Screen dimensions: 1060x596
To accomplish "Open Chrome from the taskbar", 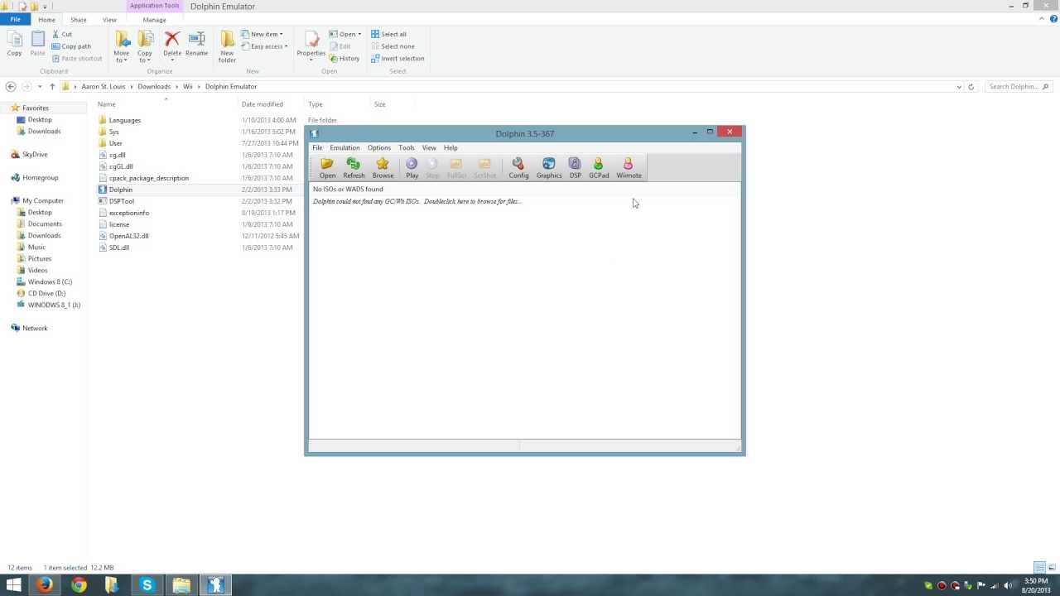I will point(79,585).
